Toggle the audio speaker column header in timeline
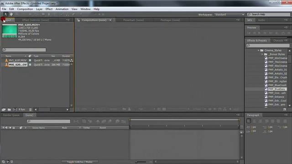292x164 pixels. [6, 128]
